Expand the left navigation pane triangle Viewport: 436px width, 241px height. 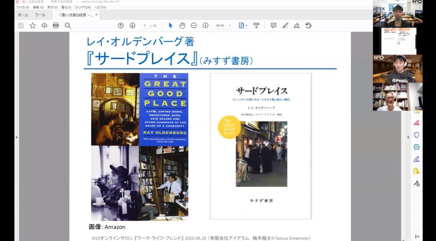(17, 137)
